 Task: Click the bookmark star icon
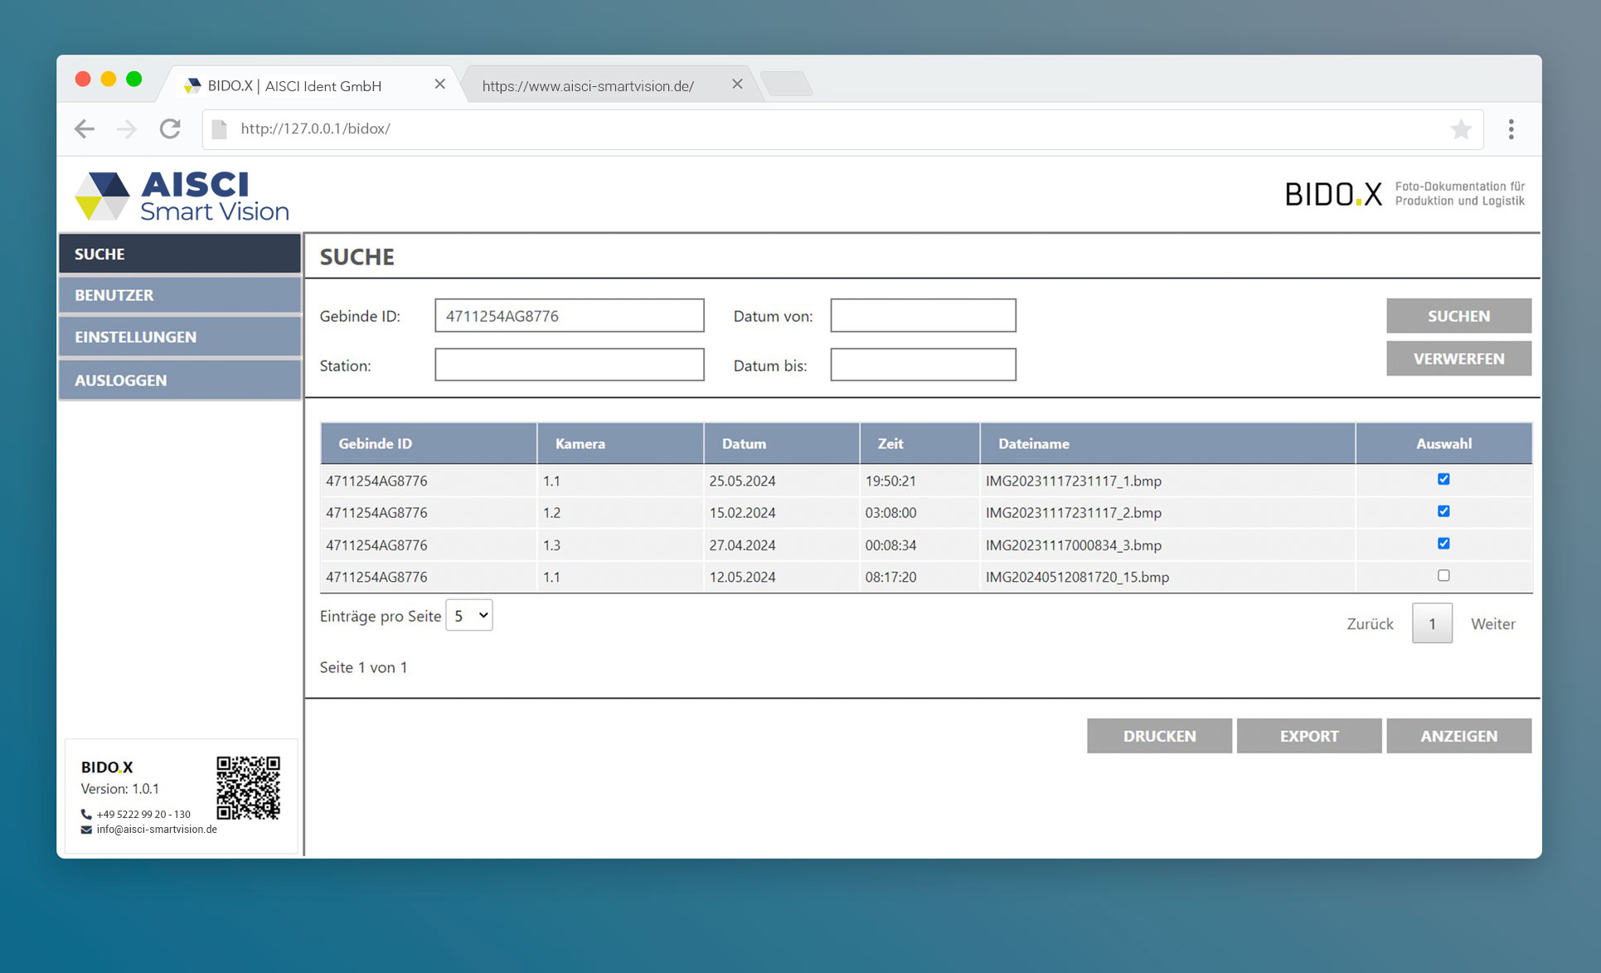point(1460,128)
